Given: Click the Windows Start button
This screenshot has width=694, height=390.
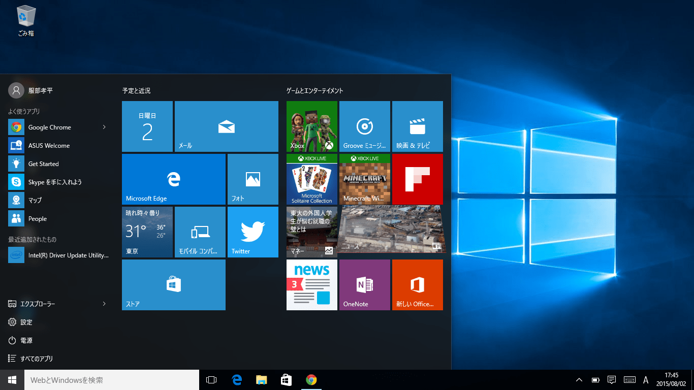Looking at the screenshot, I should click(12, 380).
